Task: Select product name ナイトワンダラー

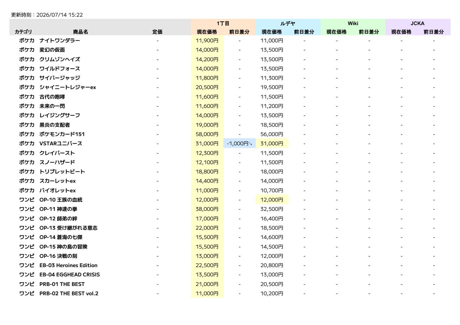Action: point(60,40)
